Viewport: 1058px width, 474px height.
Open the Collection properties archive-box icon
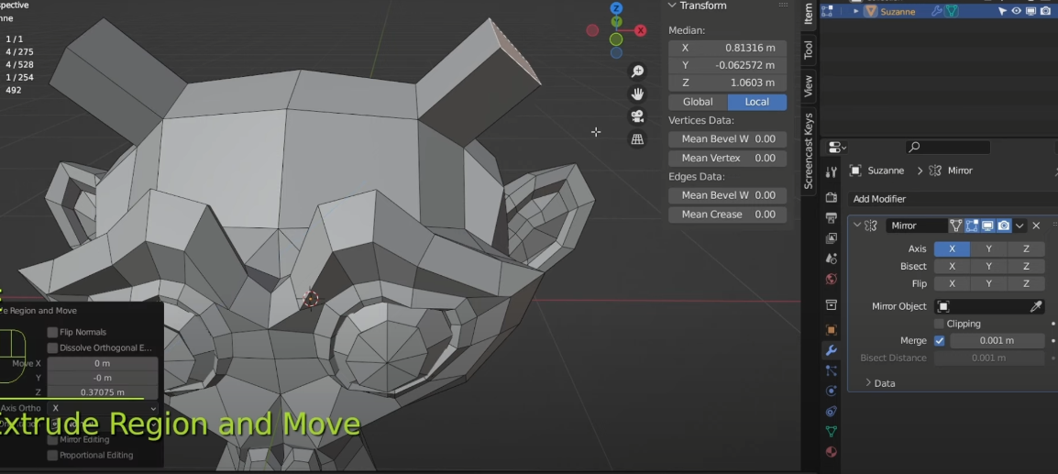[x=832, y=305]
